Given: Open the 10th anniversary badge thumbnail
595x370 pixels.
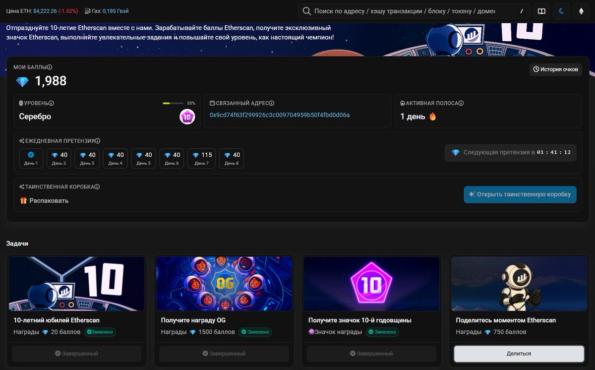Looking at the screenshot, I should (371, 284).
